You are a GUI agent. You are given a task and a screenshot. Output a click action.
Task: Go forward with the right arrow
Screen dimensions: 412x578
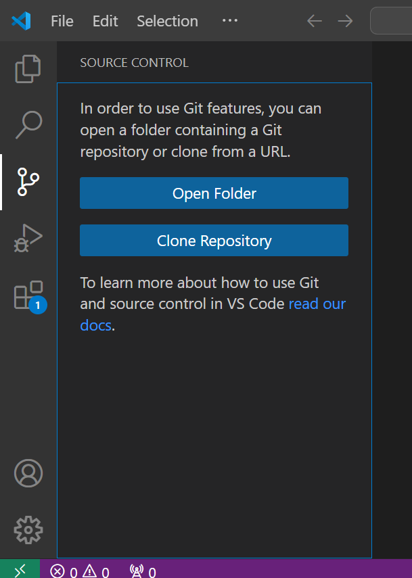(345, 21)
